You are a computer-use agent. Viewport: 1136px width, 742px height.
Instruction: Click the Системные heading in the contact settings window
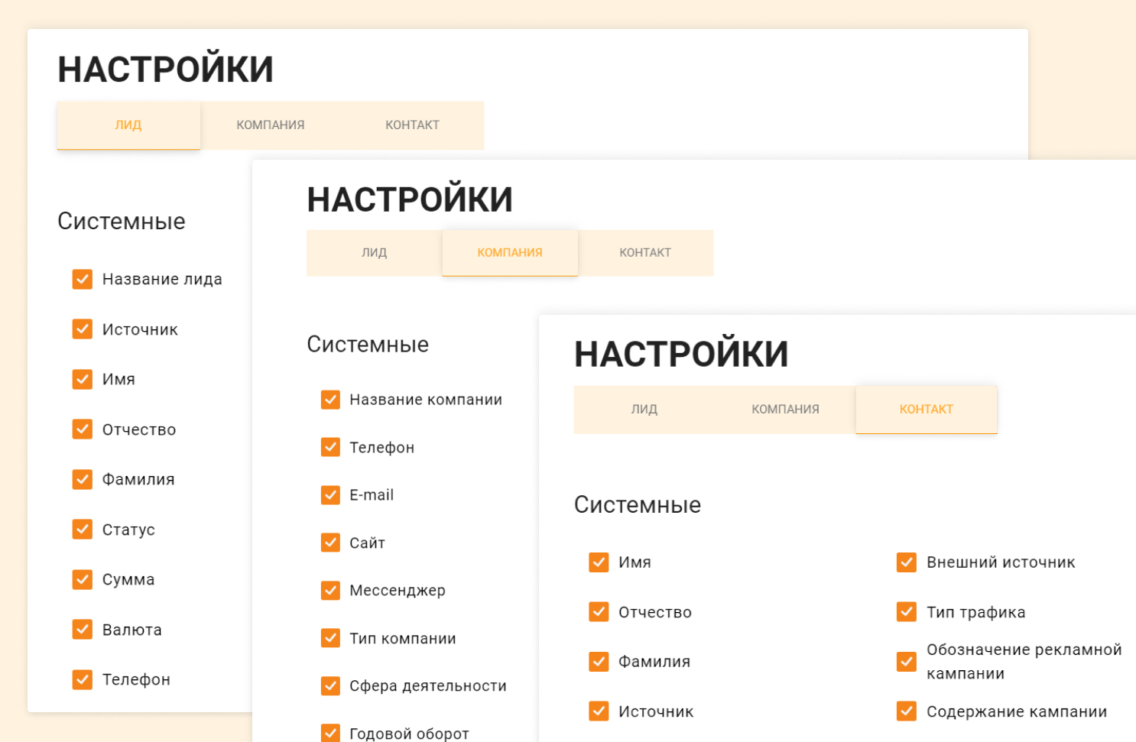(638, 505)
